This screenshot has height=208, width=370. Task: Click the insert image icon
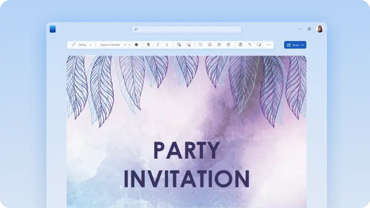210,45
